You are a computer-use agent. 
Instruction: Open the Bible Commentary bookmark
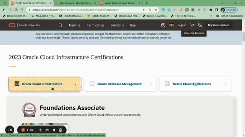point(16,16)
